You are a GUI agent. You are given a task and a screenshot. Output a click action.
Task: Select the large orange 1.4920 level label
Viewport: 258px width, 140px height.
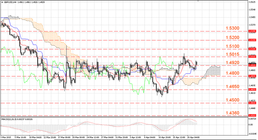pyautogui.click(x=232, y=62)
